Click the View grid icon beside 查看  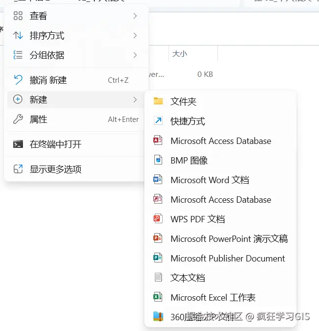(18, 16)
